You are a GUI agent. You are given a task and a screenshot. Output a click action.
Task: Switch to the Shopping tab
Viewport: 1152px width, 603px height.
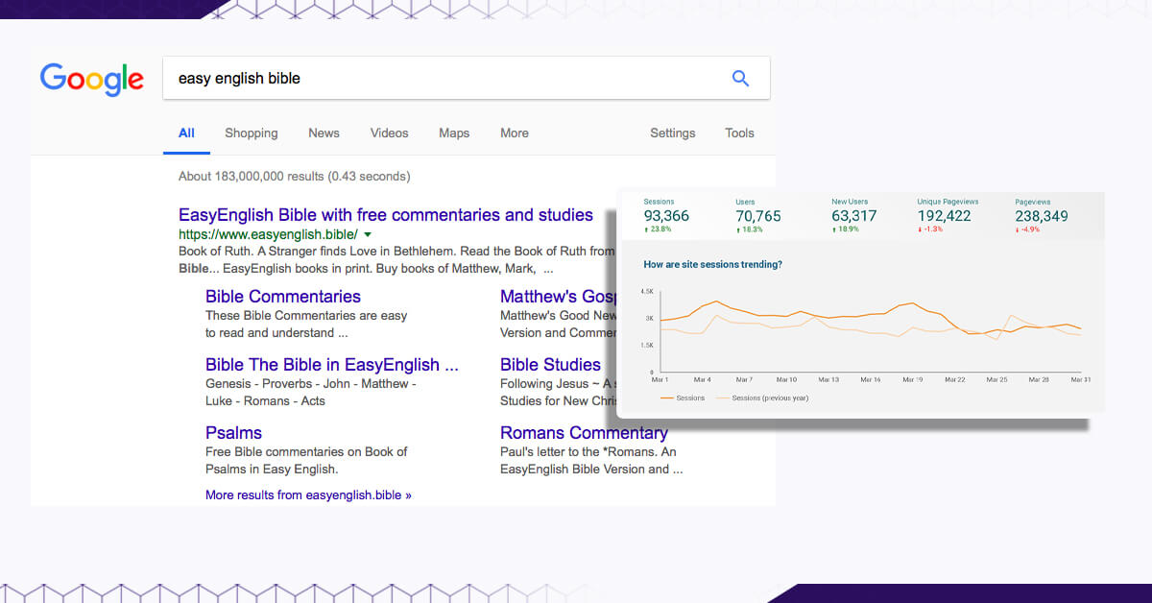252,133
